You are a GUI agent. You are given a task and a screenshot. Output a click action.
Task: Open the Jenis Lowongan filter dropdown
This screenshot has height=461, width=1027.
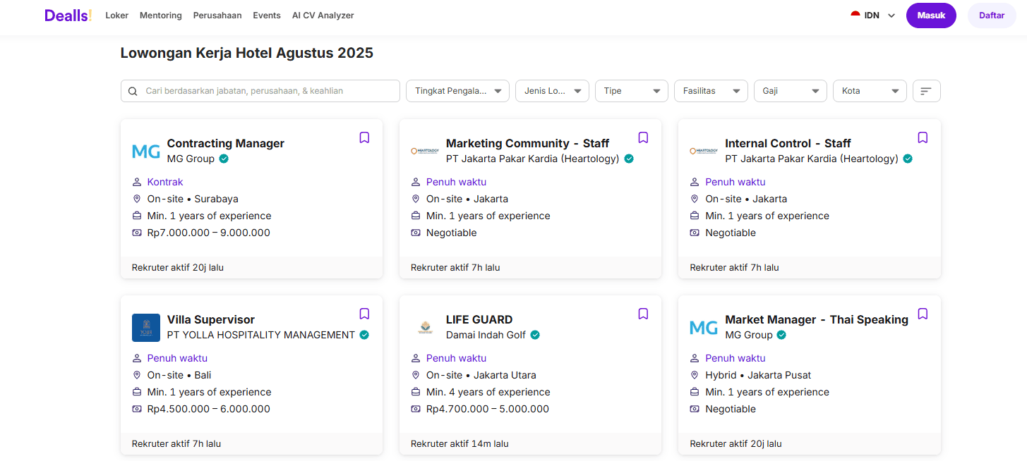[x=552, y=91]
